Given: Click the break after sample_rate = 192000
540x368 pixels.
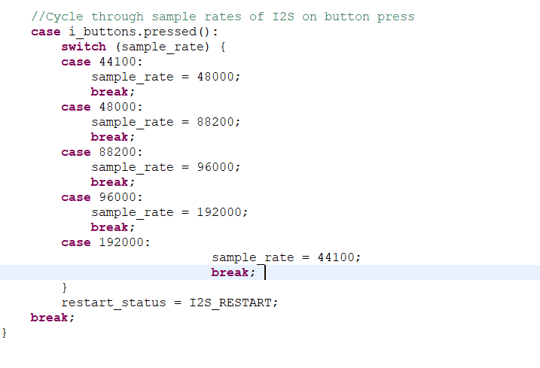Looking at the screenshot, I should coord(113,227).
